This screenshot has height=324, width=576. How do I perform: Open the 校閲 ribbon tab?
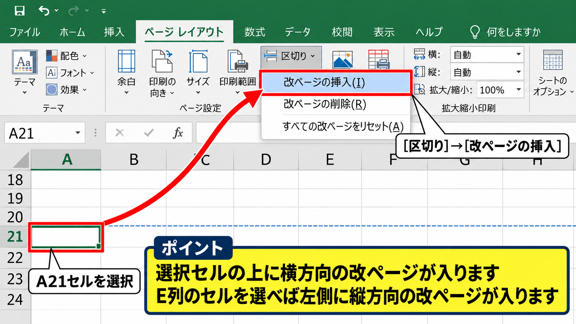(x=342, y=32)
